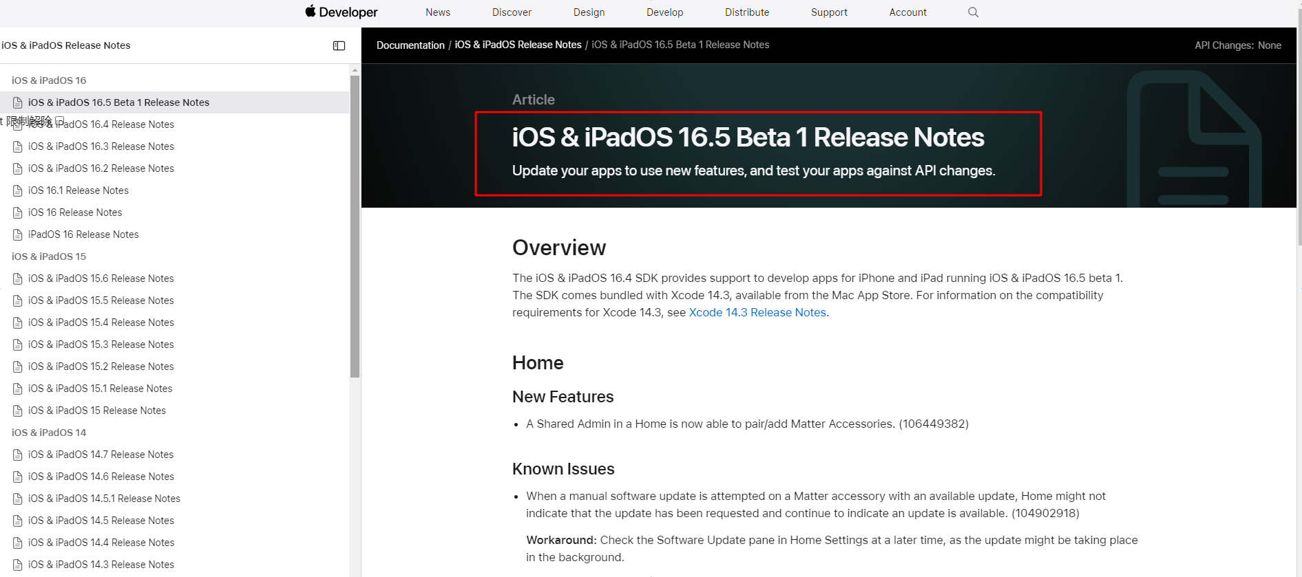Click the Overview heading
1302x577 pixels.
pos(559,248)
